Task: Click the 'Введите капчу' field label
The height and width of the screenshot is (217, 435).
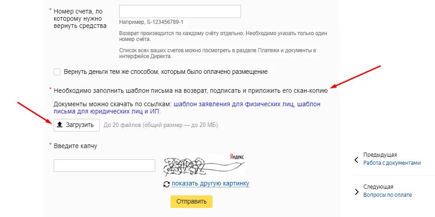Action: click(75, 146)
